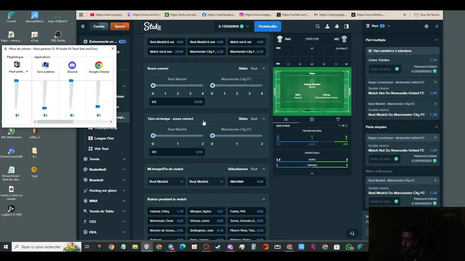Open the Windows Start menu
465x261 pixels.
6,247
